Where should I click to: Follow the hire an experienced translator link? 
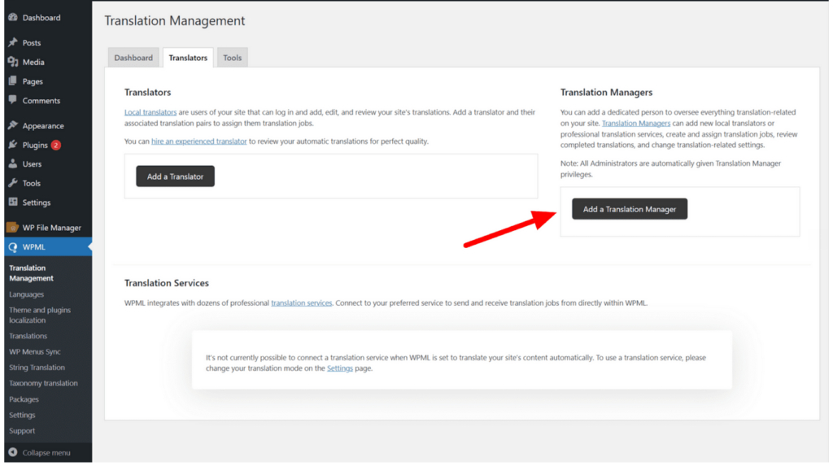click(199, 142)
